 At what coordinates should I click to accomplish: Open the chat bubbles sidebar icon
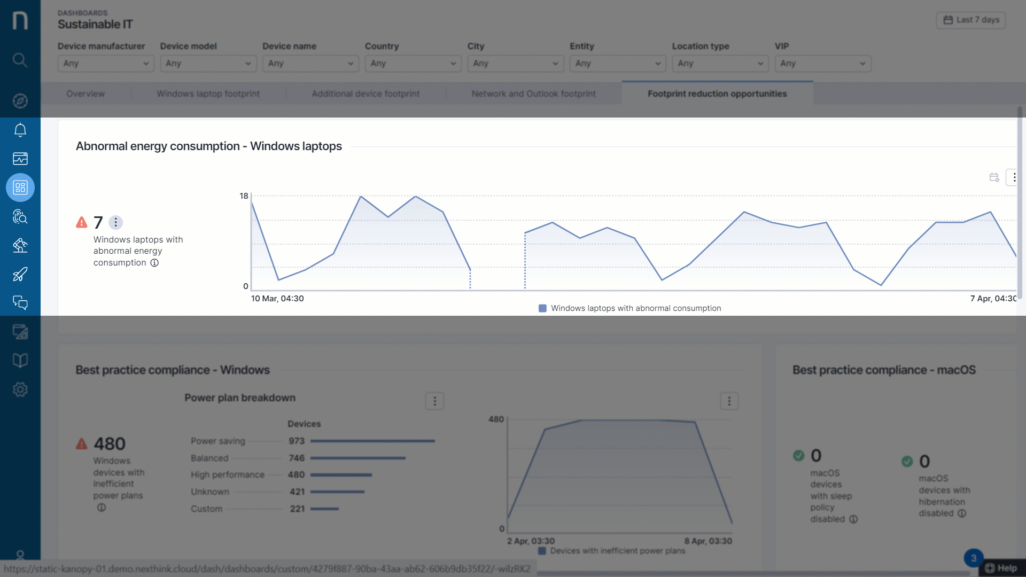pyautogui.click(x=20, y=303)
